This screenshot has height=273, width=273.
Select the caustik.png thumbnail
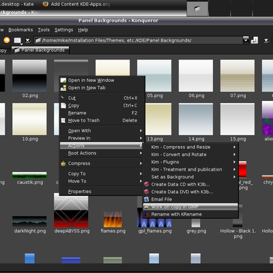pyautogui.click(x=29, y=175)
